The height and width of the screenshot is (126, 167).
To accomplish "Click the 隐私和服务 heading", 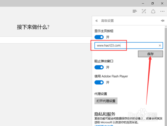I will pyautogui.click(x=105, y=114).
